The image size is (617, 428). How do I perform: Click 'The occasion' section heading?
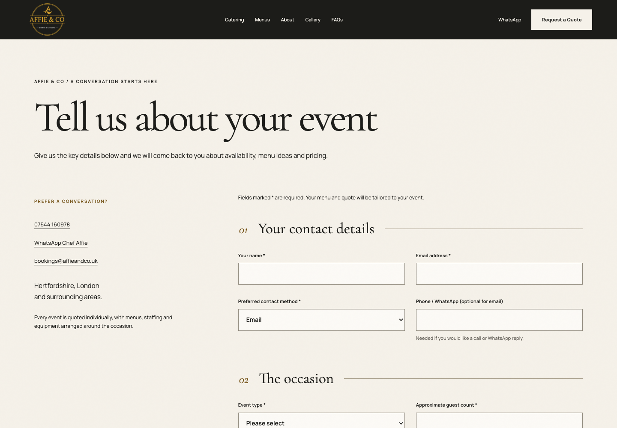[296, 379]
